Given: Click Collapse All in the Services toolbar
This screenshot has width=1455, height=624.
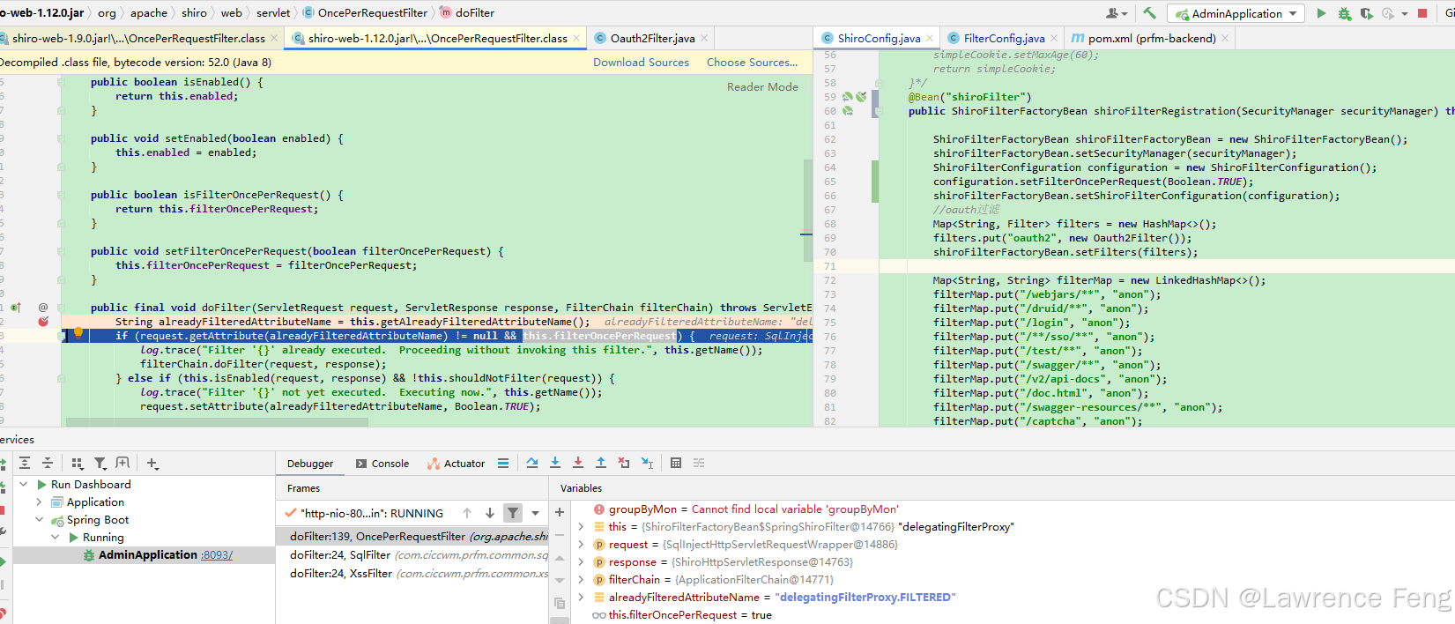Looking at the screenshot, I should (x=48, y=463).
